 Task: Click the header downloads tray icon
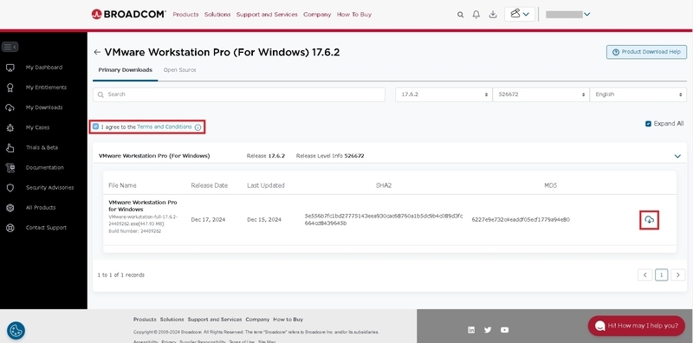(493, 15)
